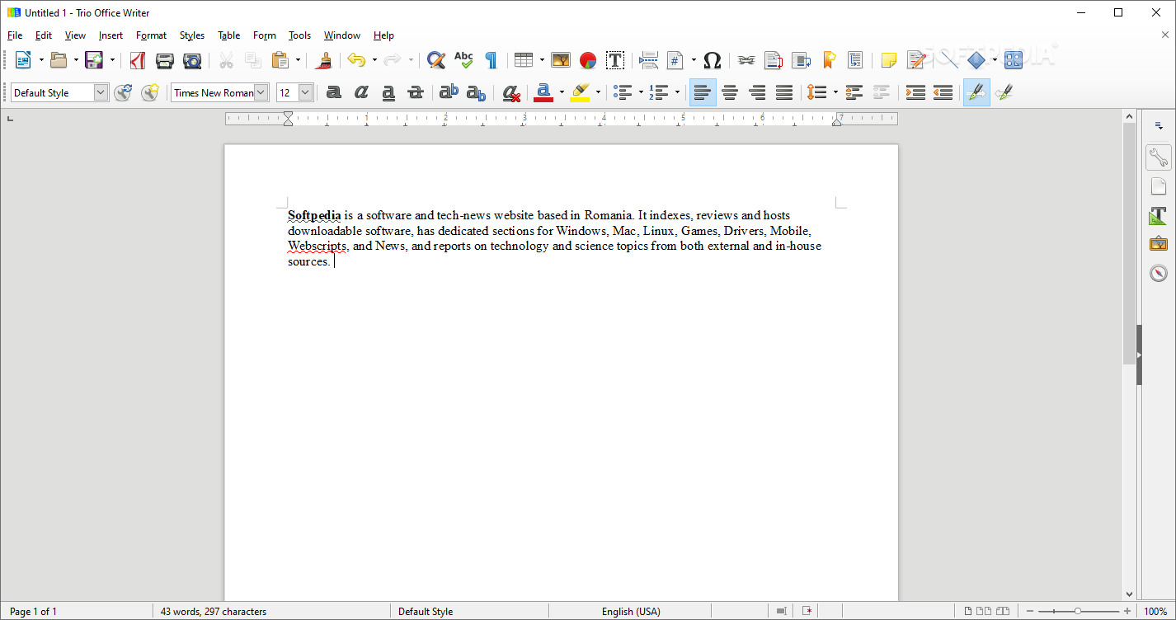Screen dimensions: 1176x620
Task: Insert a cross-reference
Action: click(856, 60)
